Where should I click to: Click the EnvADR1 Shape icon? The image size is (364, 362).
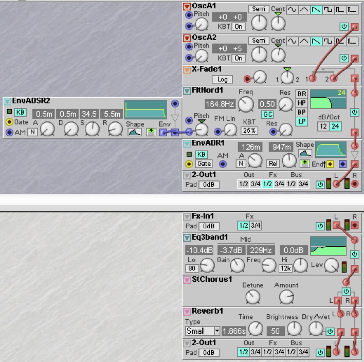point(304,153)
